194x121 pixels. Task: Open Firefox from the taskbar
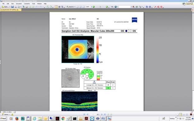coord(17,119)
